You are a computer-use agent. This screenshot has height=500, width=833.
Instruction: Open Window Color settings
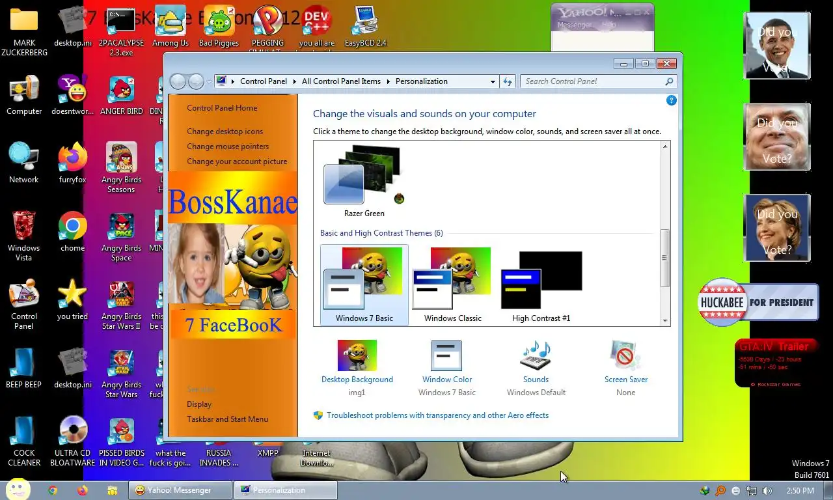tap(447, 368)
